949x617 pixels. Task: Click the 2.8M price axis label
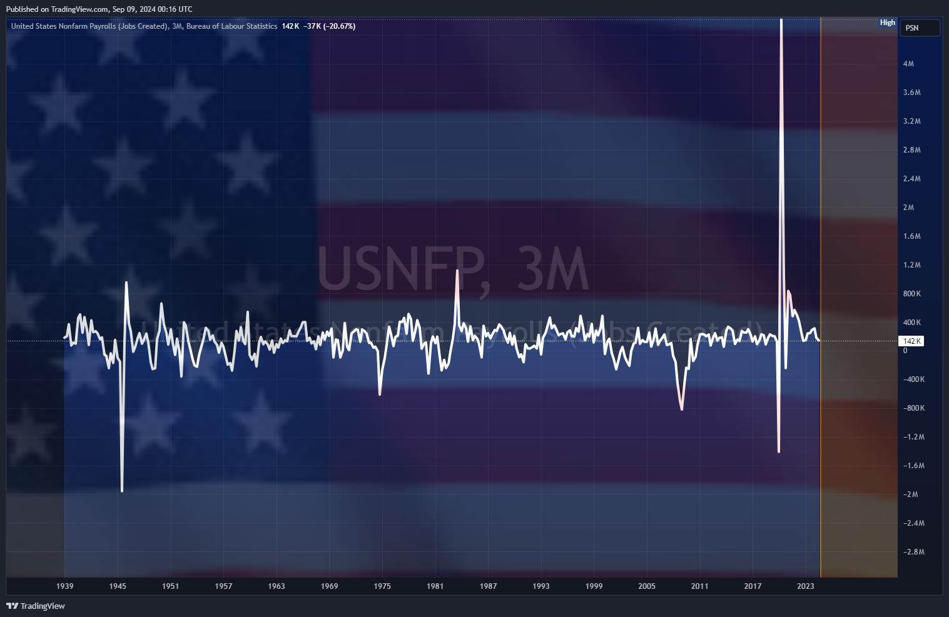[x=911, y=150]
